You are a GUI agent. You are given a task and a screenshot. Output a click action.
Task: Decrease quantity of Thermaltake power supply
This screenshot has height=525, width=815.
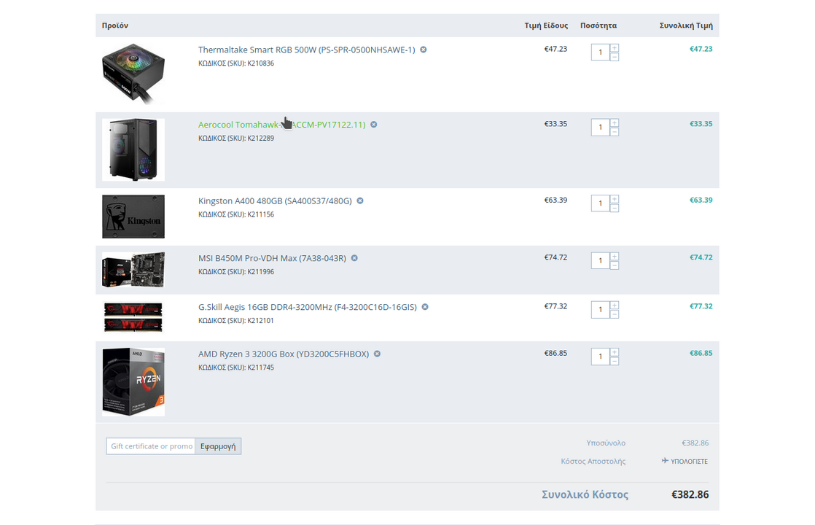pyautogui.click(x=615, y=57)
